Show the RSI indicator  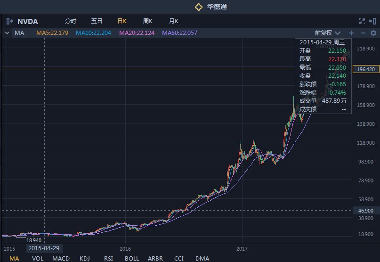(108, 259)
